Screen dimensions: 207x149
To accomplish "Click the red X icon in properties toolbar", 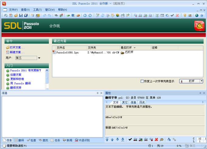I will coord(156,140).
